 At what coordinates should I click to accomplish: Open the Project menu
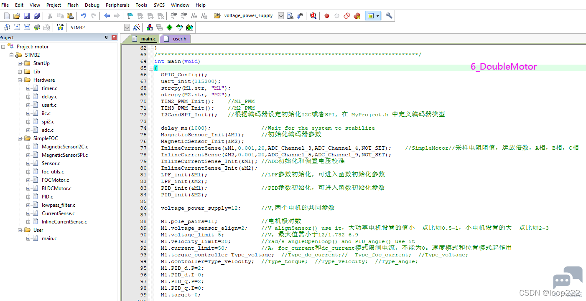(54, 5)
